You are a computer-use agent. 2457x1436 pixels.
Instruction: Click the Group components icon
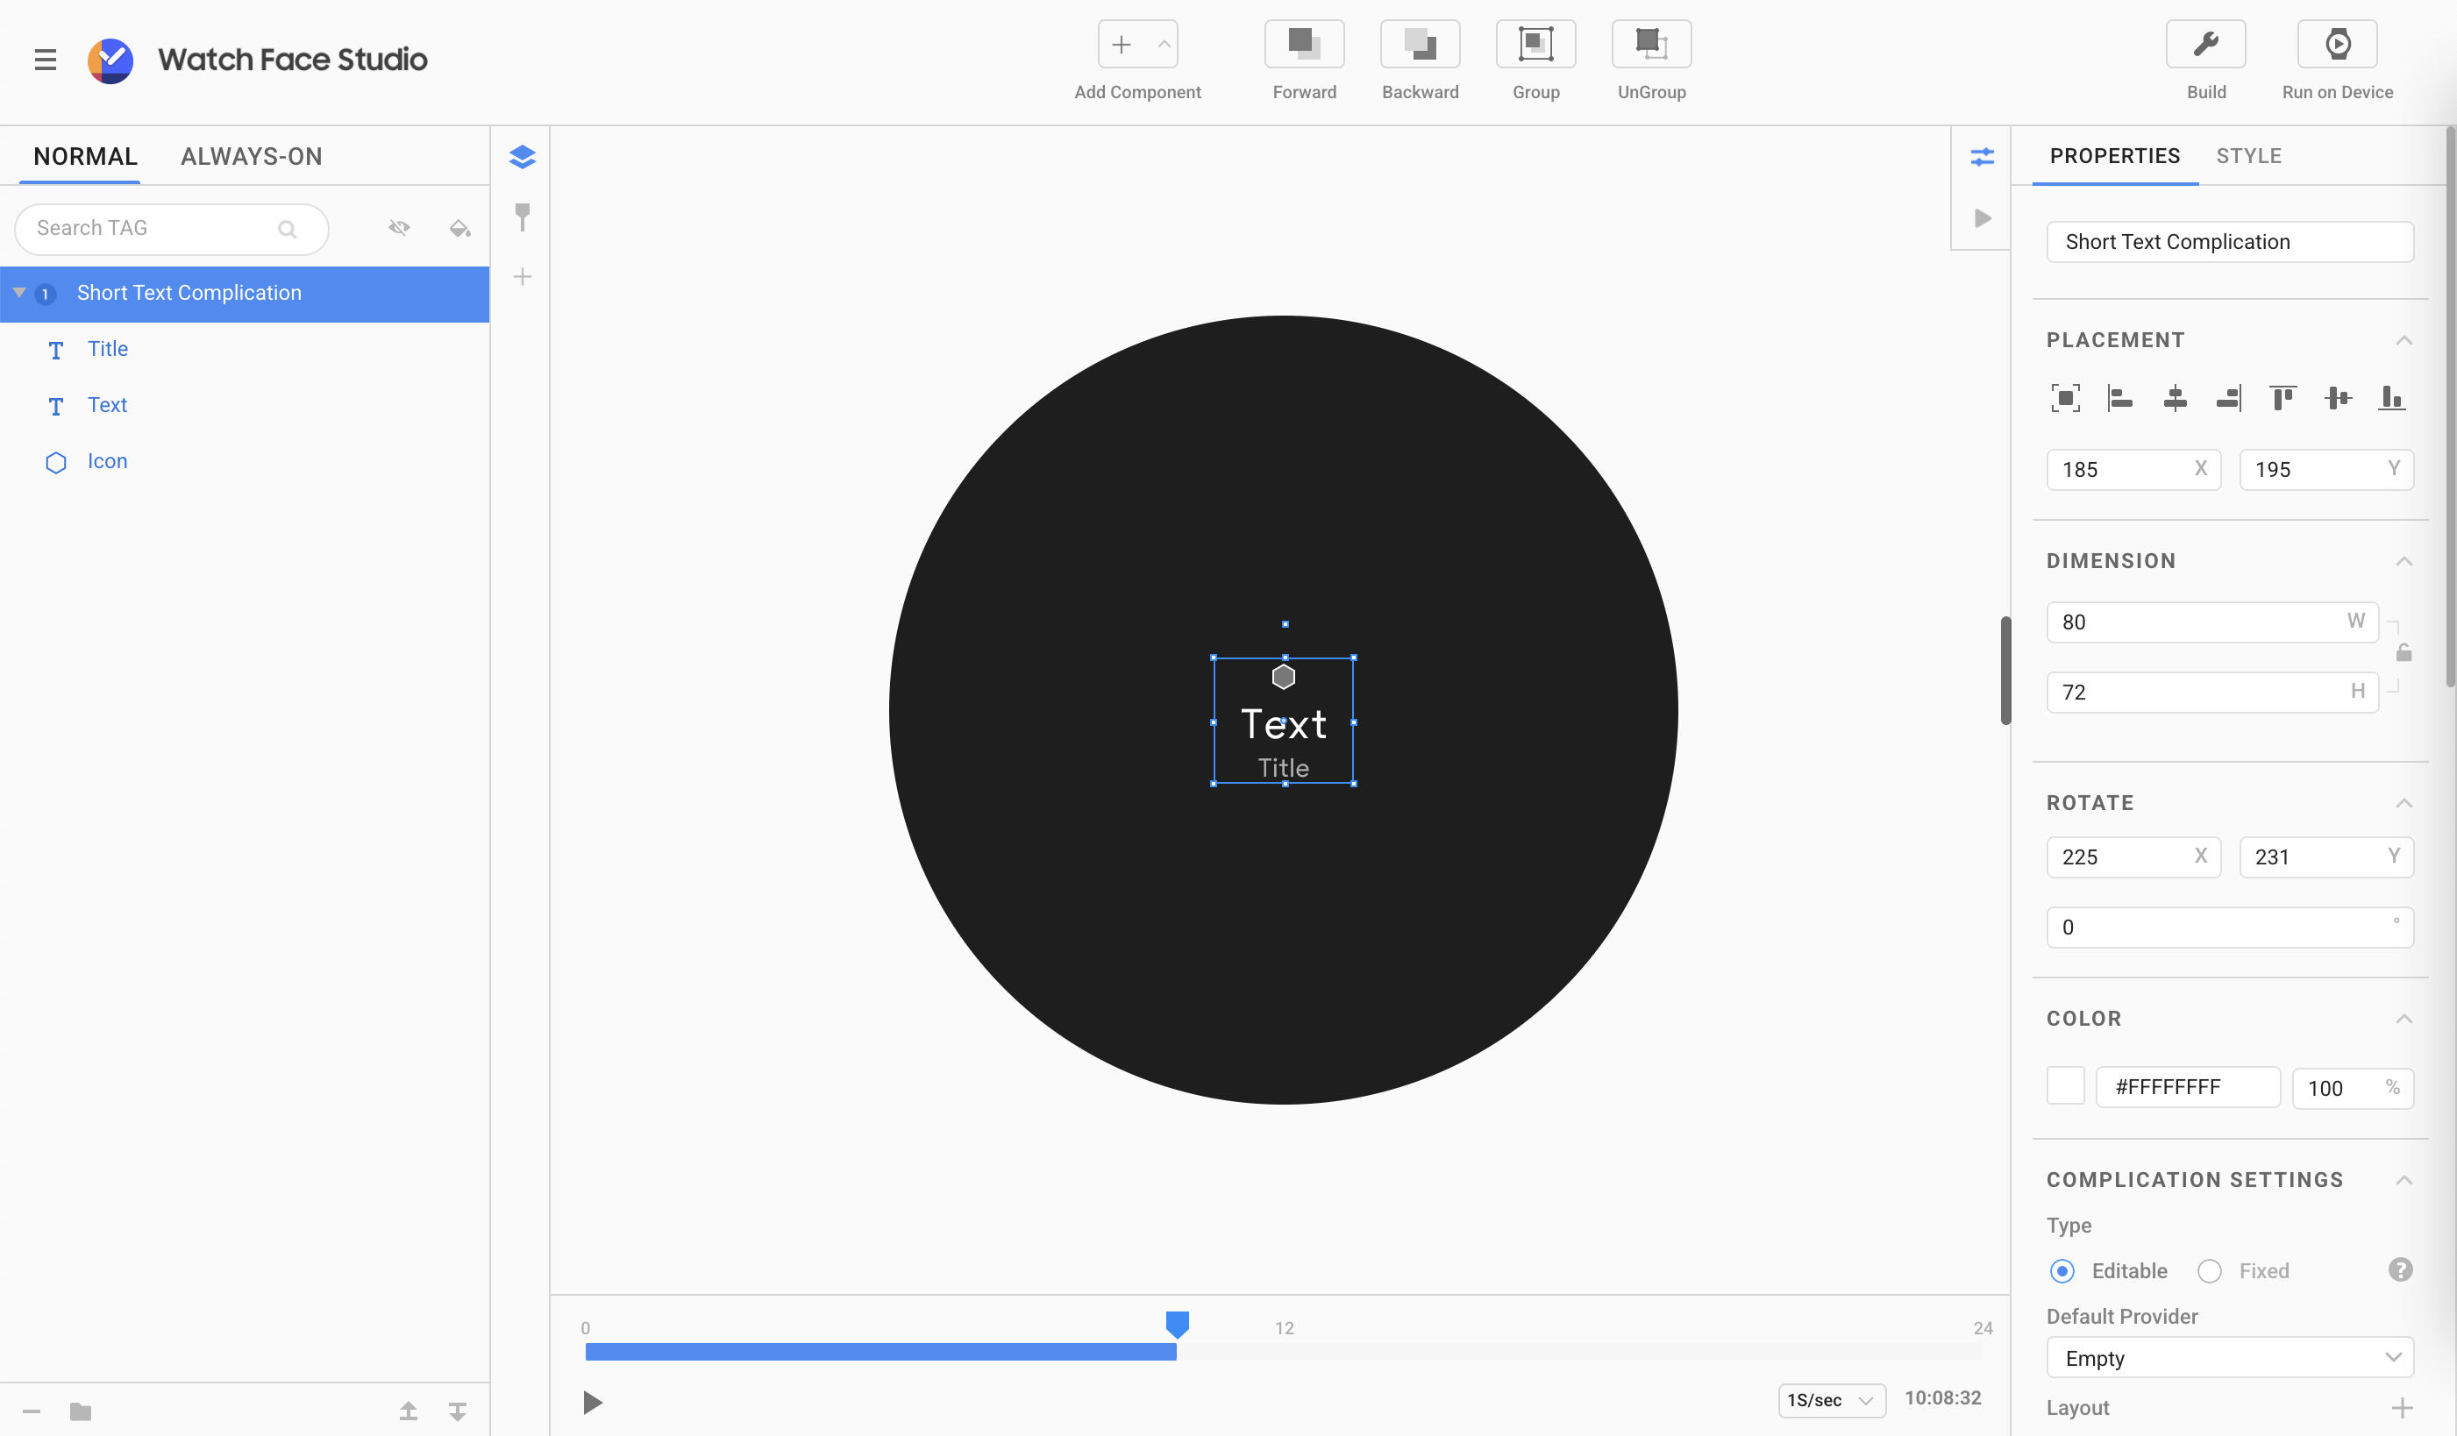[1535, 45]
